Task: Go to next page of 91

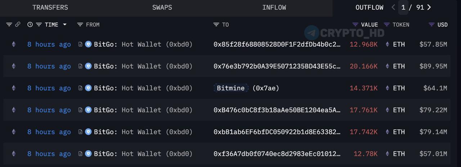Action: pyautogui.click(x=429, y=7)
